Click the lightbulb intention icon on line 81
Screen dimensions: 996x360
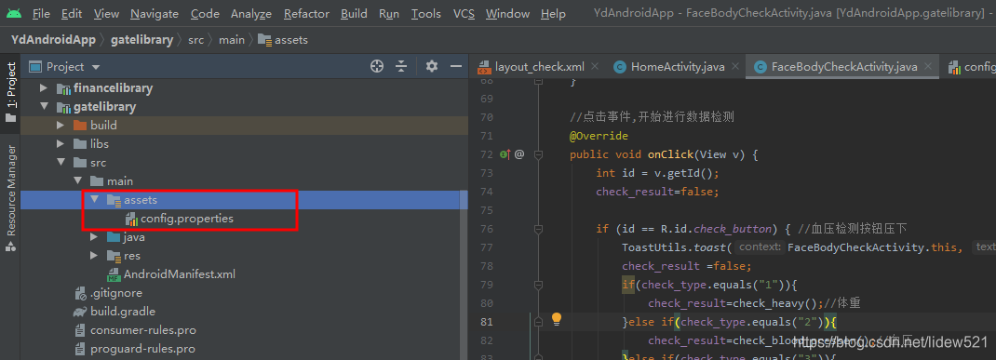point(557,319)
